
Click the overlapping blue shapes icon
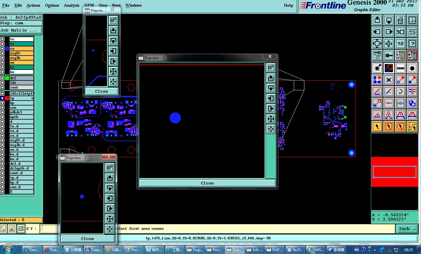tap(412, 103)
